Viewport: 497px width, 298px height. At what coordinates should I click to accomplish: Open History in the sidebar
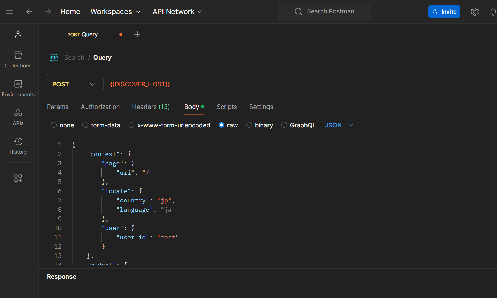(18, 146)
